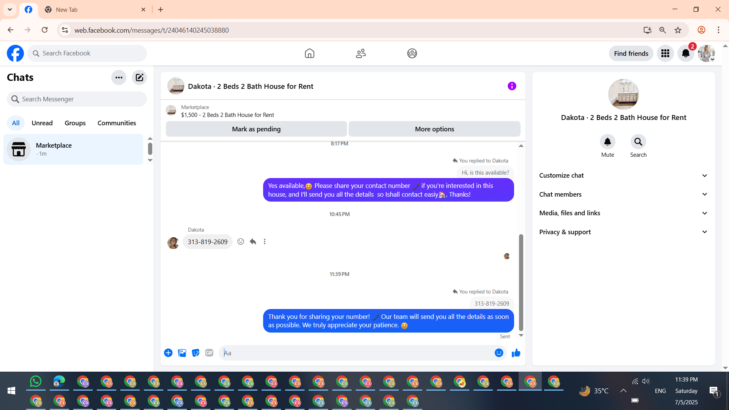
Task: Click the new message compose icon
Action: pos(139,77)
